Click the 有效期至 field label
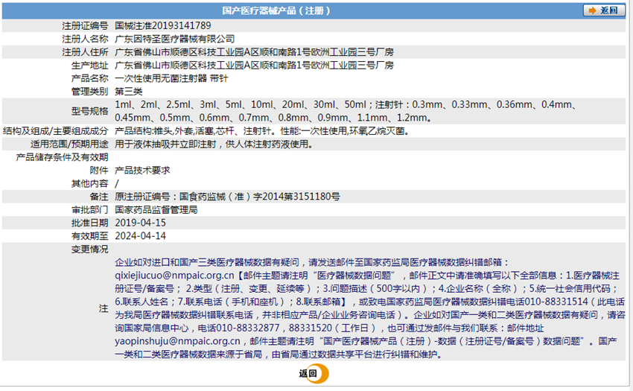The width and height of the screenshot is (633, 391). (89, 236)
